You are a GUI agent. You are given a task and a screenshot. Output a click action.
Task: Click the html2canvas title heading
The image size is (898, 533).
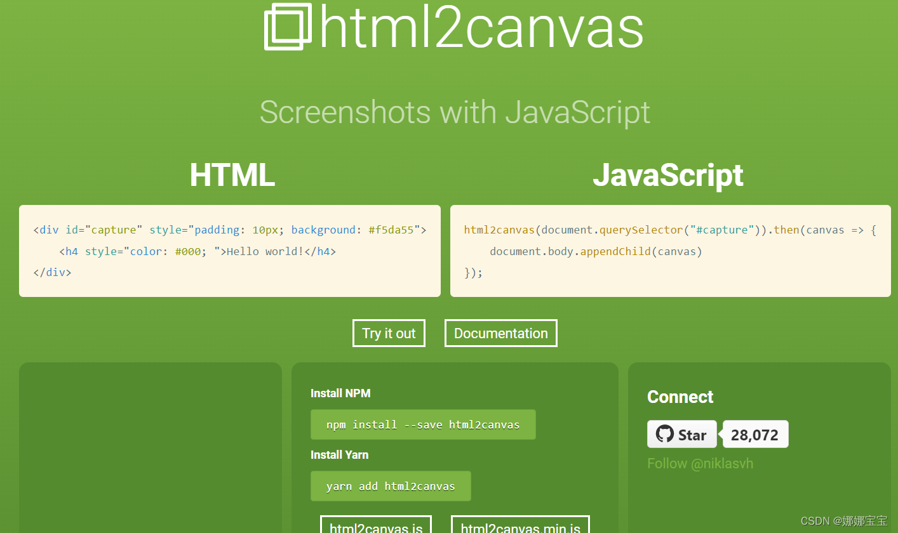pos(481,27)
